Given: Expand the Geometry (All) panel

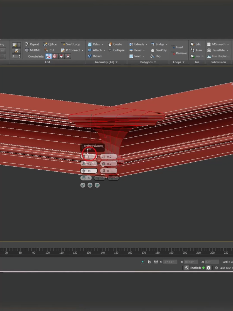Looking at the screenshot, I should (x=106, y=62).
